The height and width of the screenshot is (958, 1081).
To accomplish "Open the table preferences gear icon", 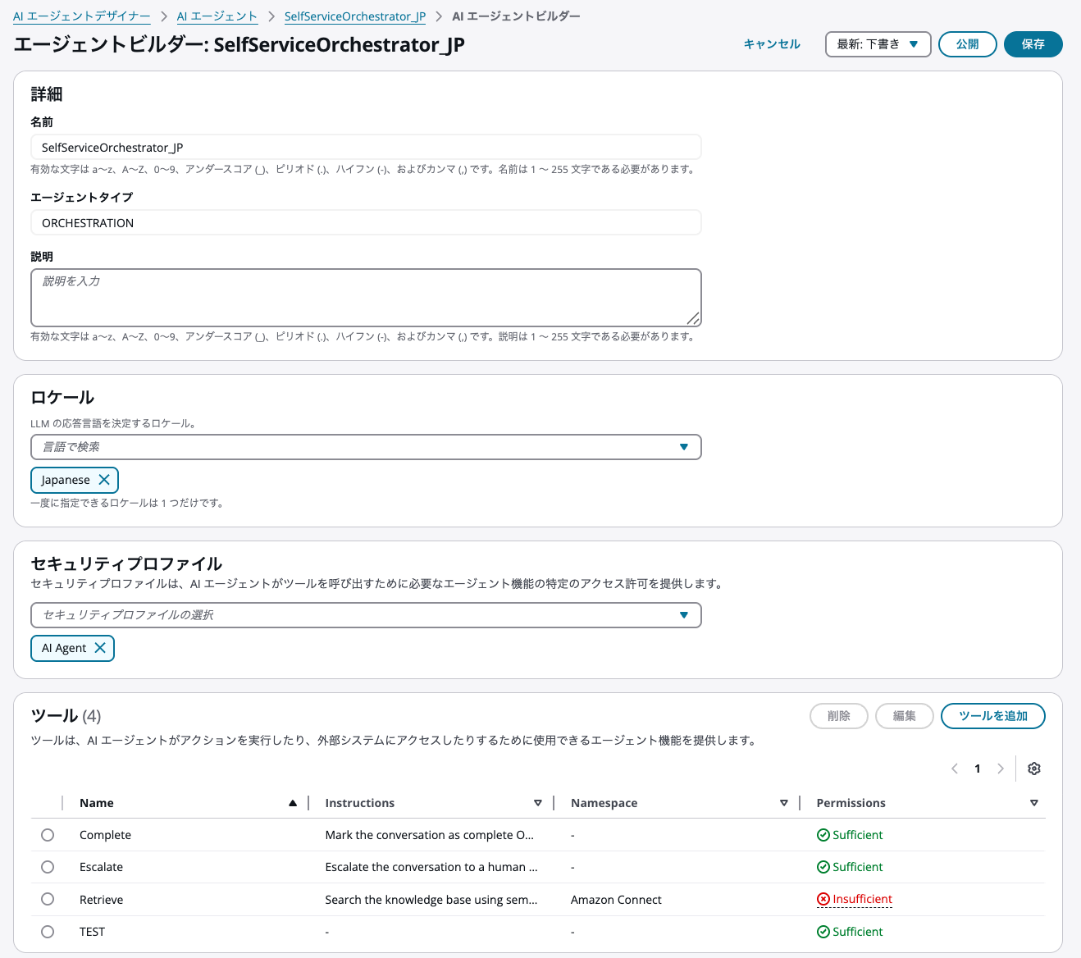I will tap(1033, 769).
